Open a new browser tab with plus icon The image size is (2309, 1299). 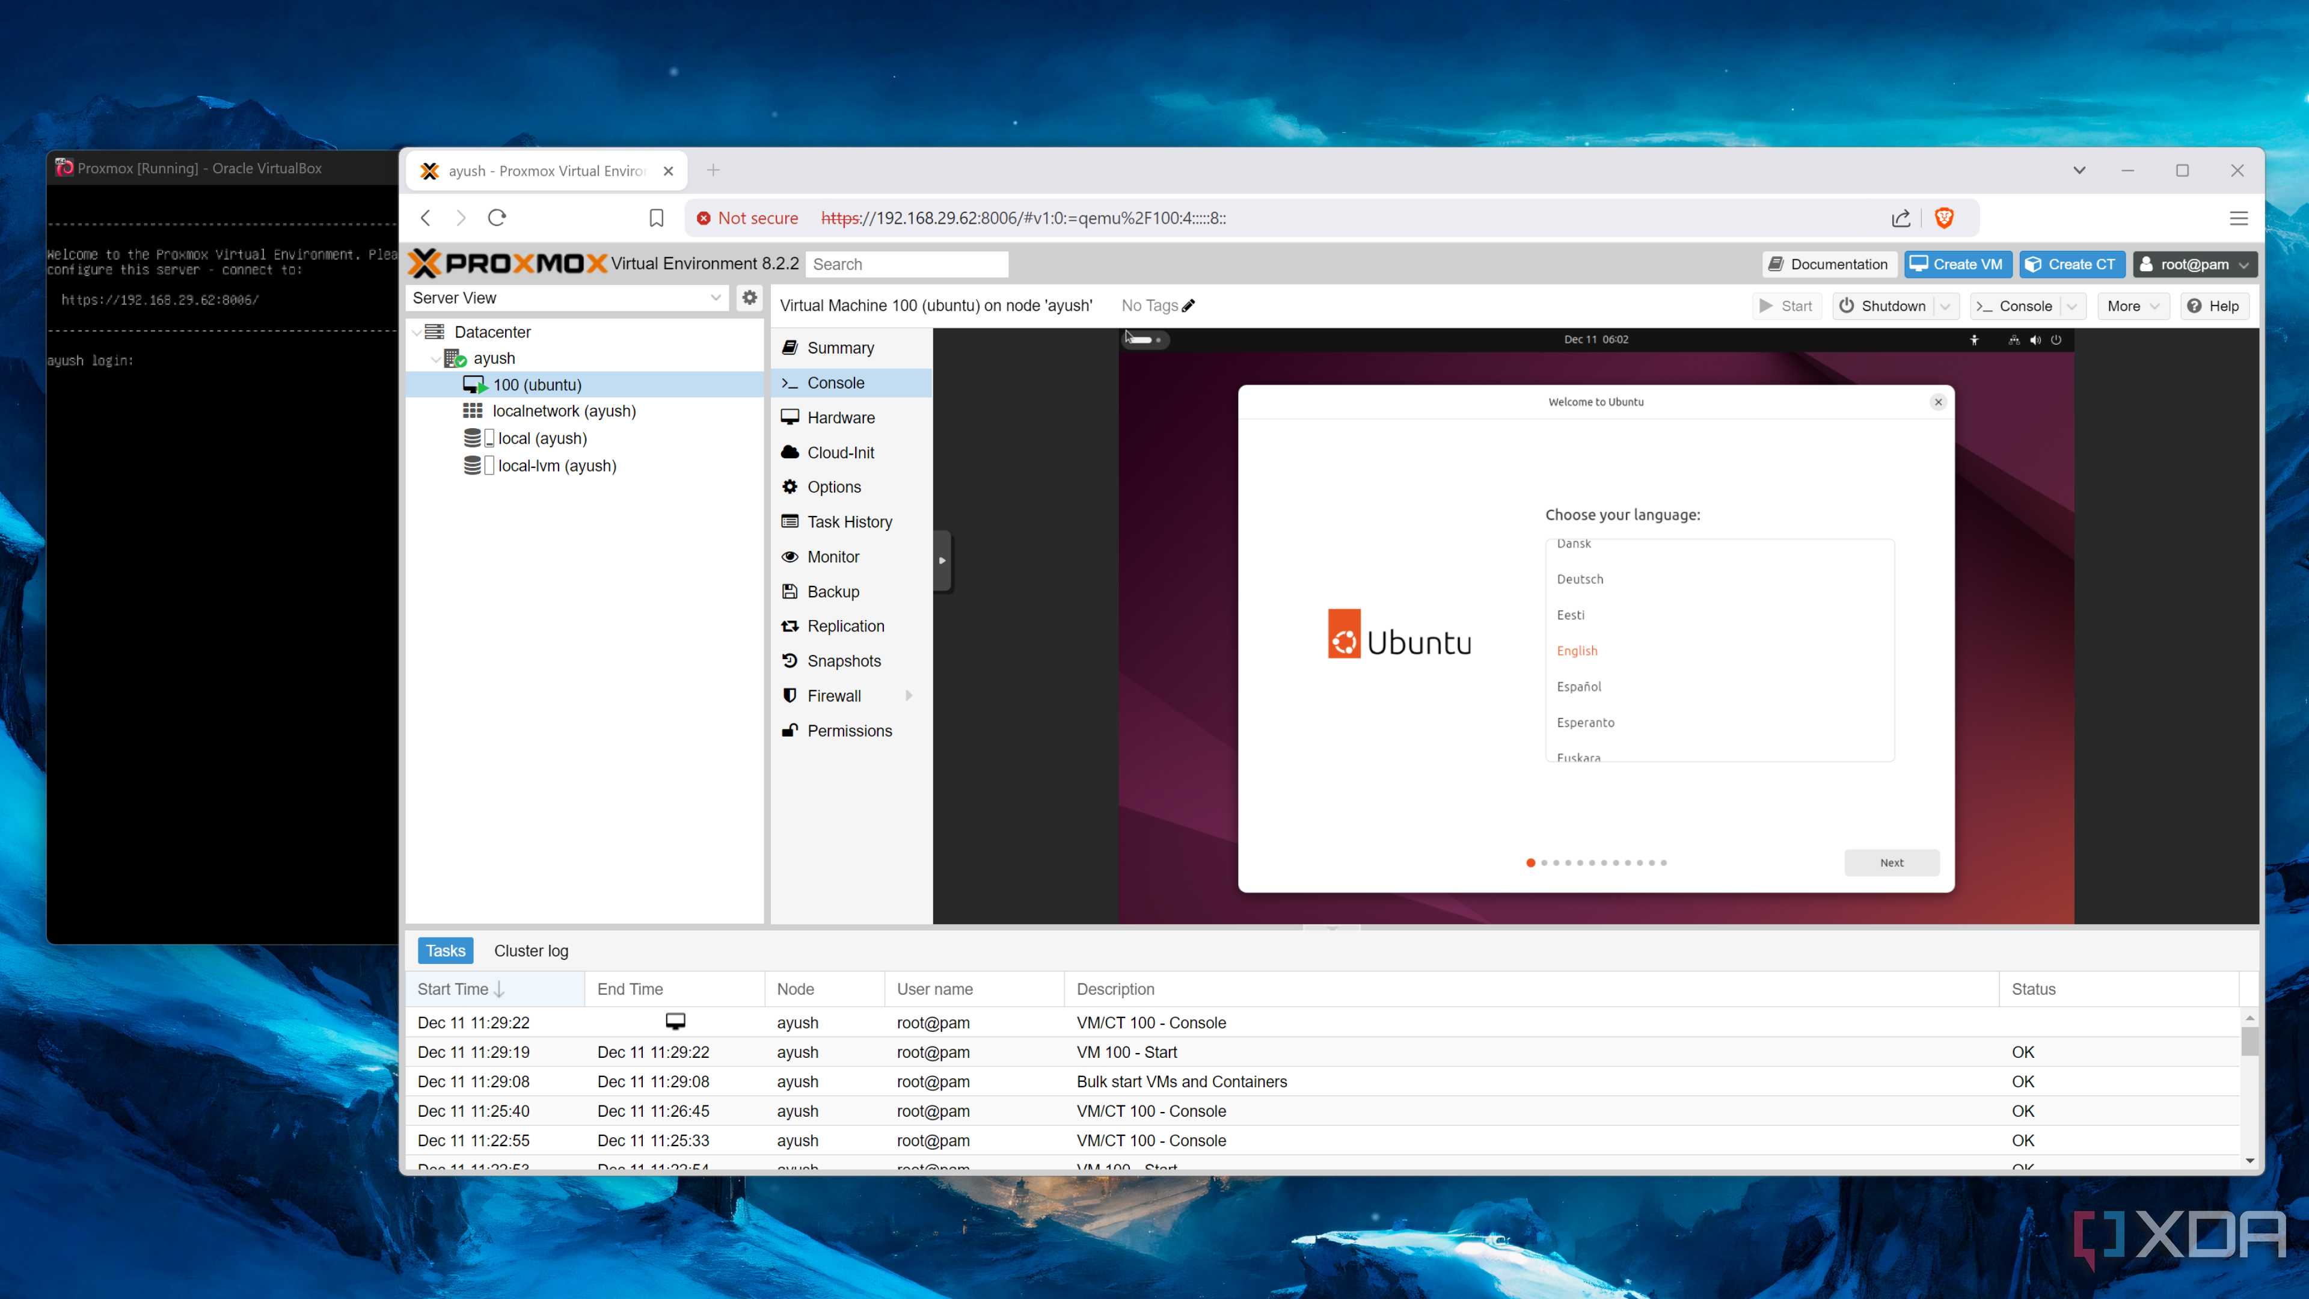(714, 170)
